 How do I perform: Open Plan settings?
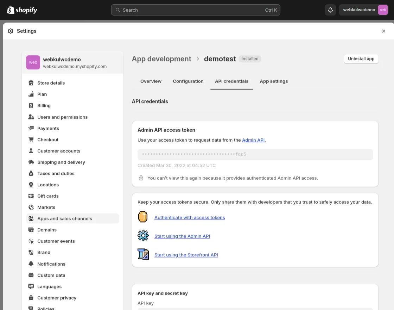point(72,94)
